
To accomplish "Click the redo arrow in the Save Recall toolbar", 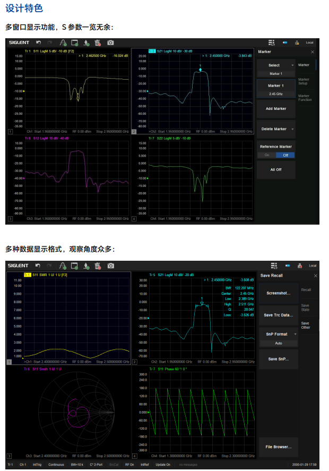I will [x=50, y=265].
